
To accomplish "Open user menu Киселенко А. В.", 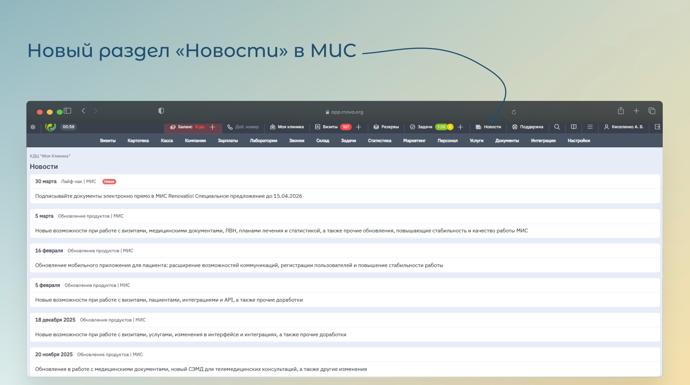I will pos(623,127).
